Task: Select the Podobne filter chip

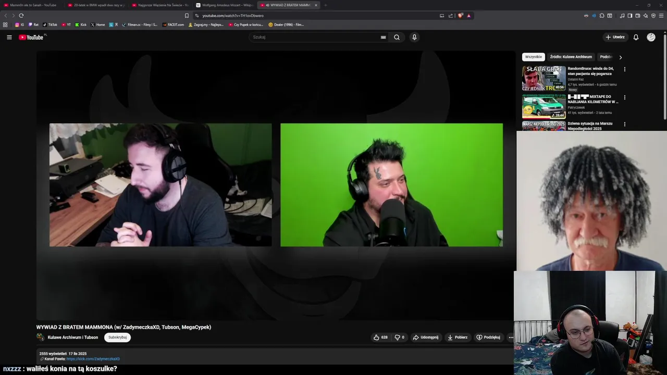Action: pyautogui.click(x=606, y=57)
